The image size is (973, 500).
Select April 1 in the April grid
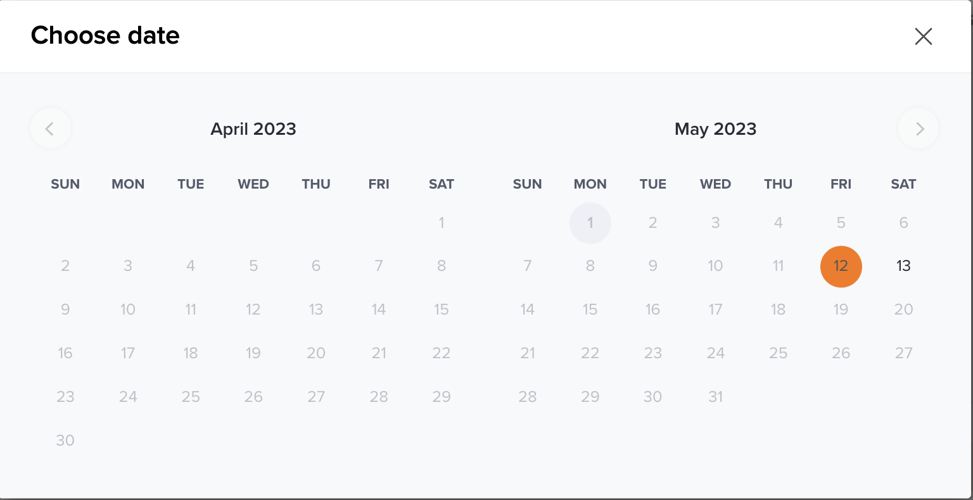click(442, 223)
